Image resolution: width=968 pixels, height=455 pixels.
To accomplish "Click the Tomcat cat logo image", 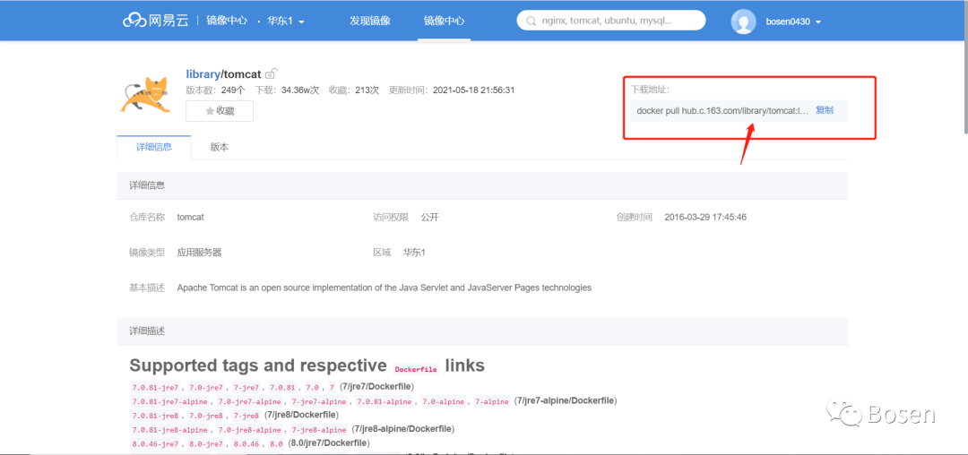I will click(x=145, y=95).
